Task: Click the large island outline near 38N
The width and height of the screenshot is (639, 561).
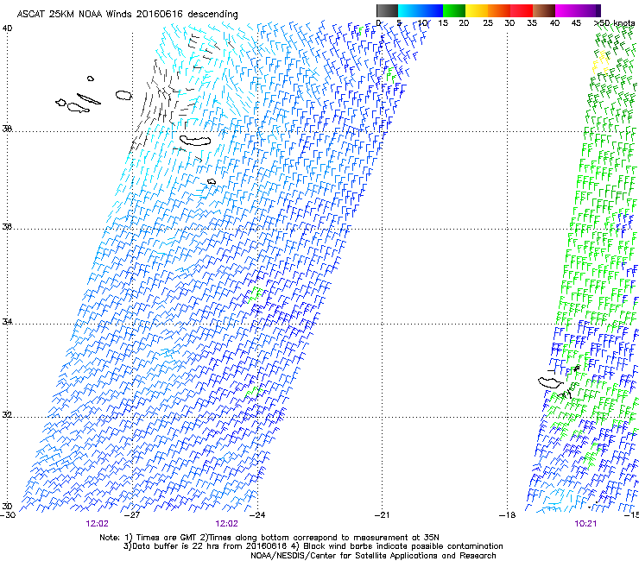Action: (195, 141)
